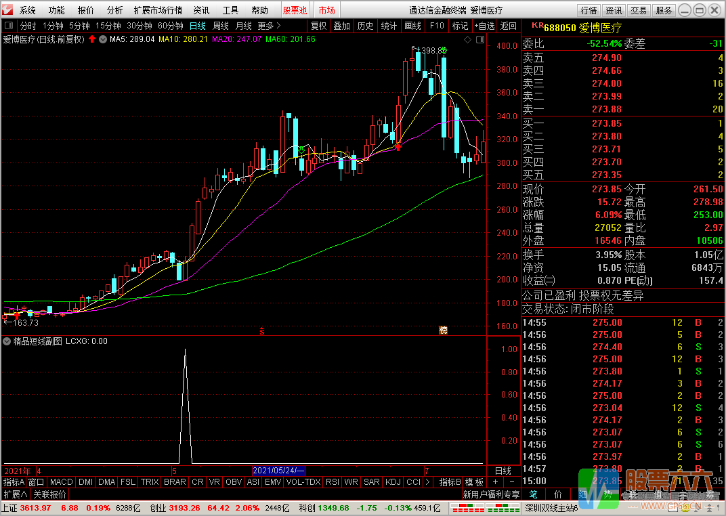
Task: Open the 复权 adjustment dropdown
Action: click(x=319, y=26)
